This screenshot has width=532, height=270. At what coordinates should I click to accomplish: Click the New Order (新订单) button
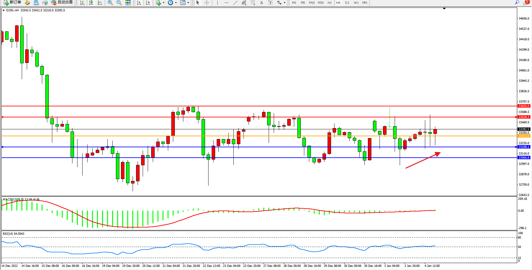(x=13, y=3)
